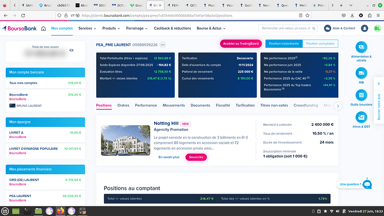Image resolution: width=384 pixels, height=216 pixels.
Task: Open the chatbot question icon
Action: (x=367, y=184)
